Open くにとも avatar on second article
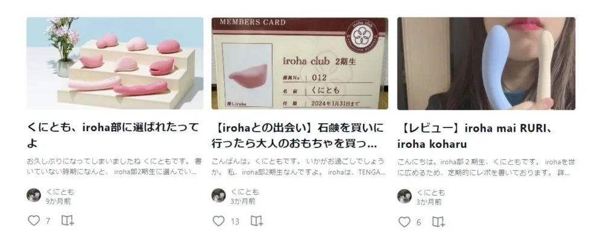Image resolution: width=603 pixels, height=247 pixels. point(218,195)
